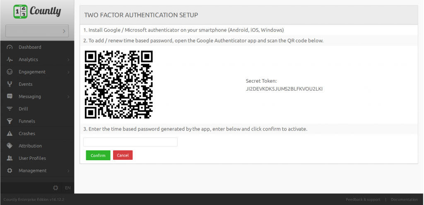Viewport: 424px width, 205px height.
Task: Click the Attribution tag icon
Action: 10,146
